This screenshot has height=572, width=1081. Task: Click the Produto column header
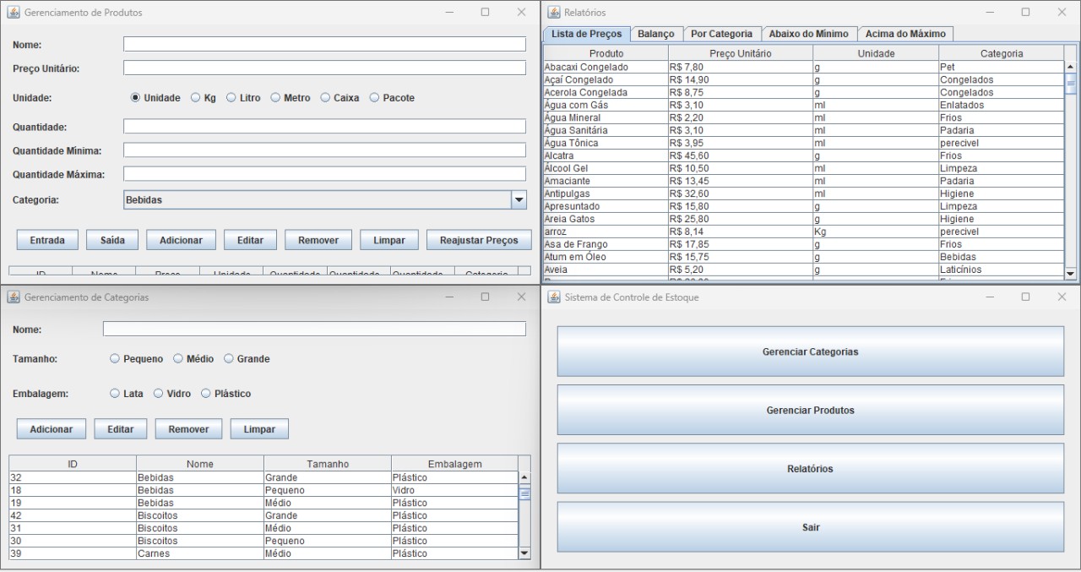(606, 53)
